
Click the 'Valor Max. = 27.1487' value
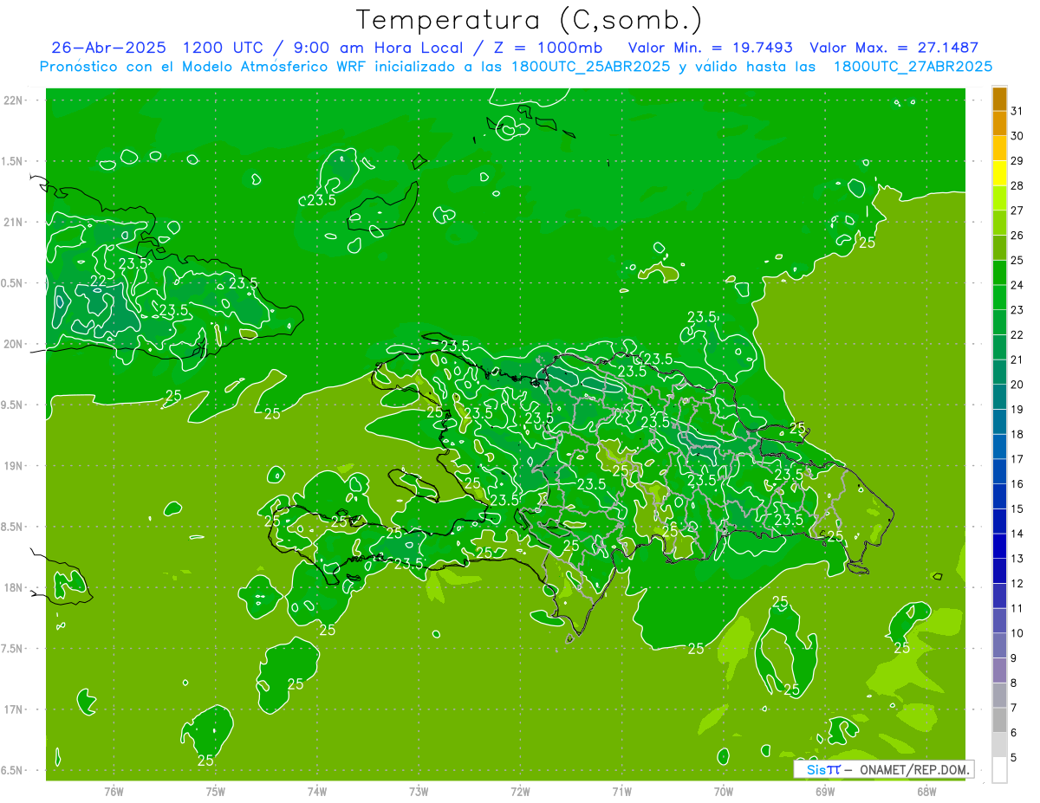[894, 48]
